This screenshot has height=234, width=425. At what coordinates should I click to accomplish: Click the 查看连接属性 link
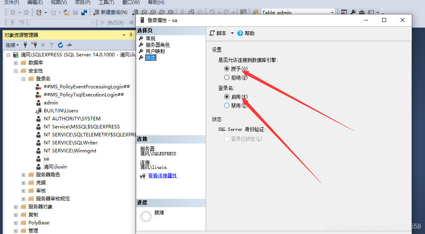click(163, 176)
